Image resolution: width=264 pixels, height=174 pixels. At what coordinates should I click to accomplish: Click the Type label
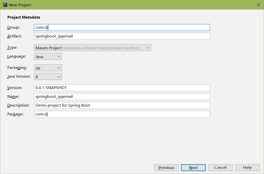(x=12, y=48)
